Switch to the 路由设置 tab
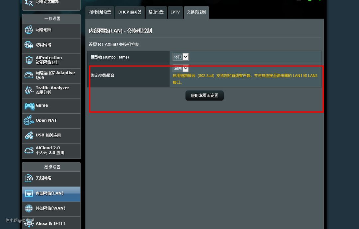Viewport: 359px width, 229px height. 156,12
